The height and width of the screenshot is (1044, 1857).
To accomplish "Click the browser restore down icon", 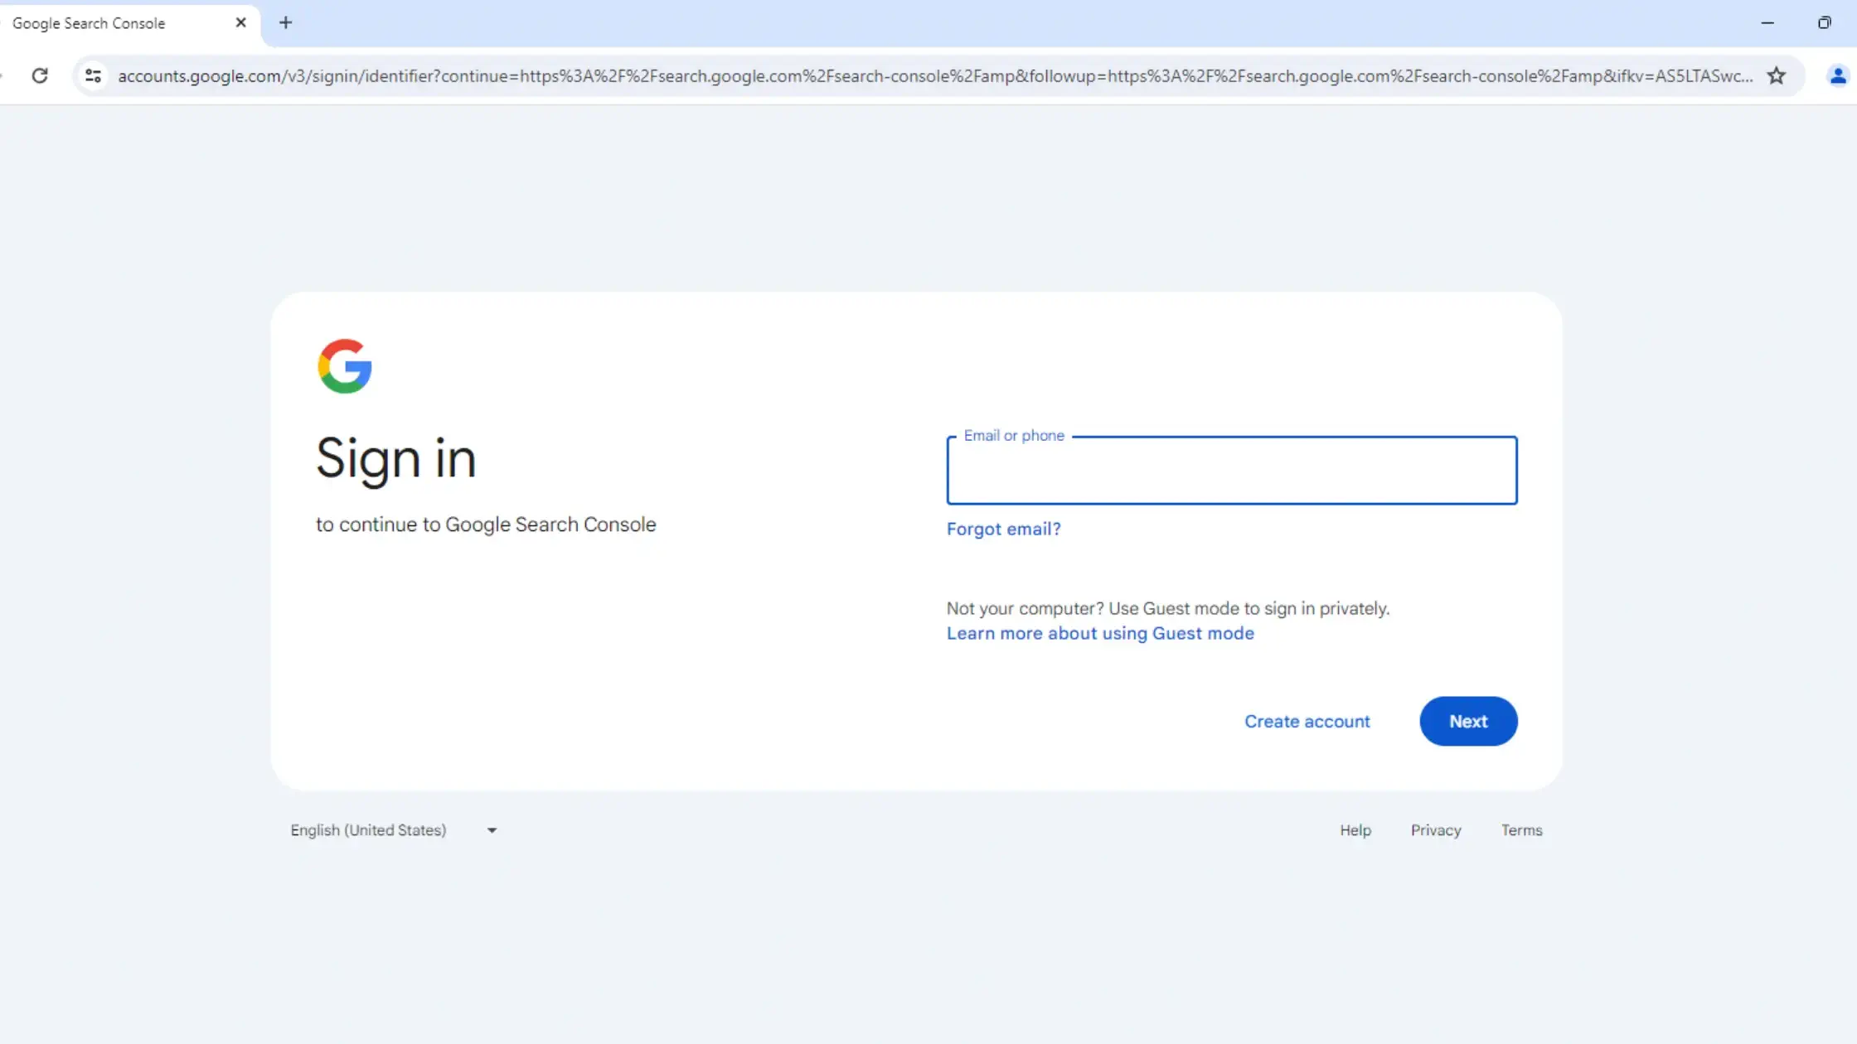I will tap(1824, 22).
